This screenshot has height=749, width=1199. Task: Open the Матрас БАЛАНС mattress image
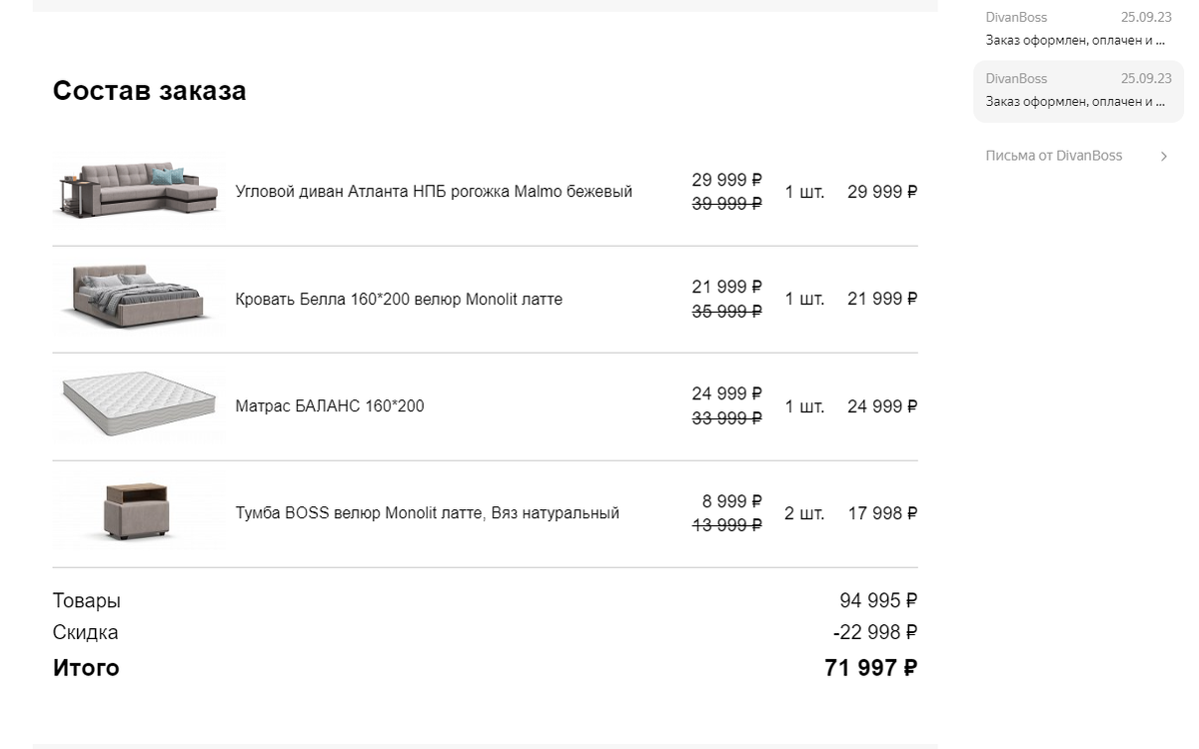click(x=138, y=405)
